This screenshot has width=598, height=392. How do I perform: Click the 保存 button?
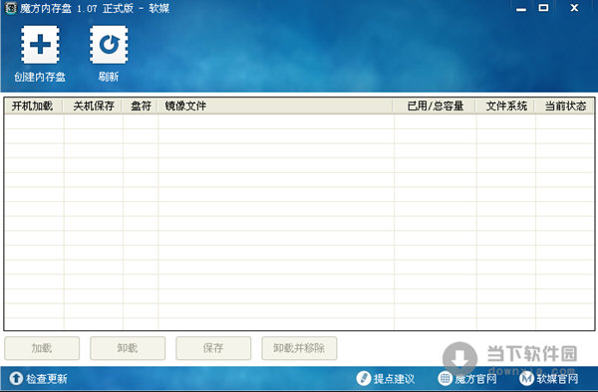coord(213,348)
